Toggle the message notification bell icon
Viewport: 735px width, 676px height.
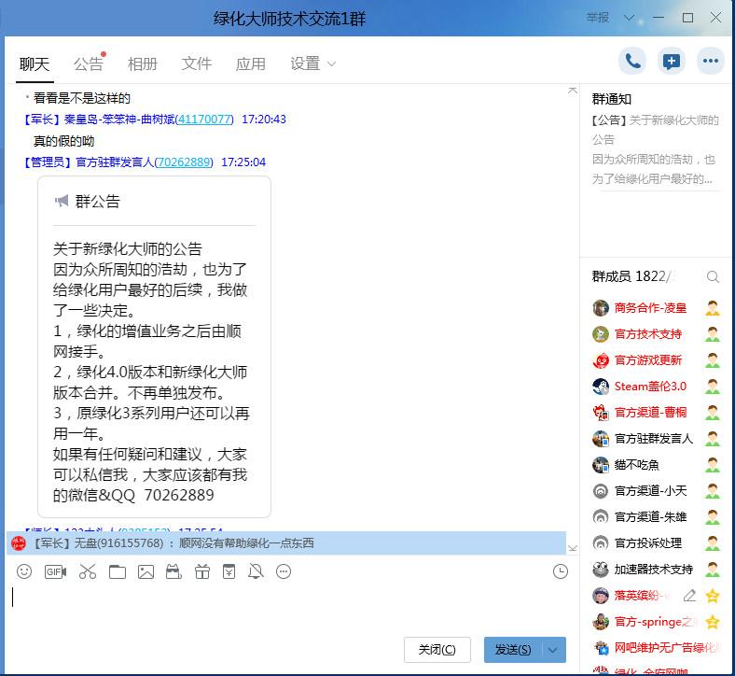click(256, 571)
